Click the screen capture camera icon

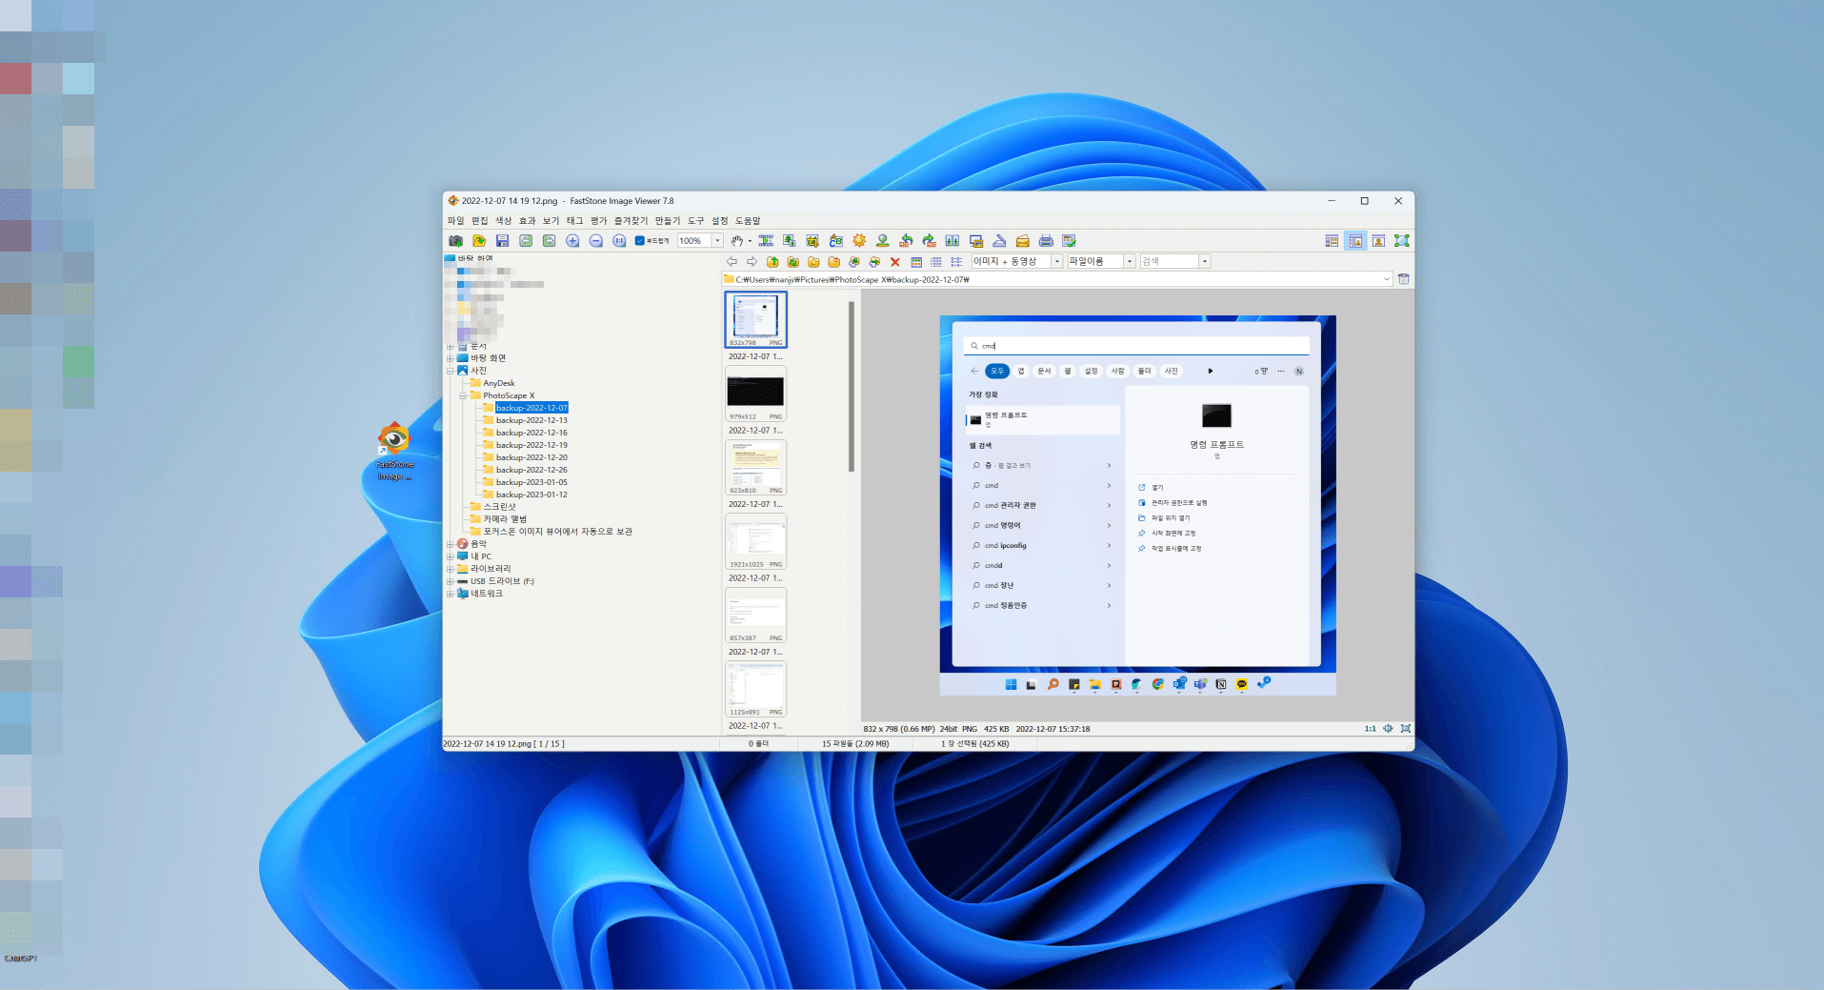pos(455,241)
